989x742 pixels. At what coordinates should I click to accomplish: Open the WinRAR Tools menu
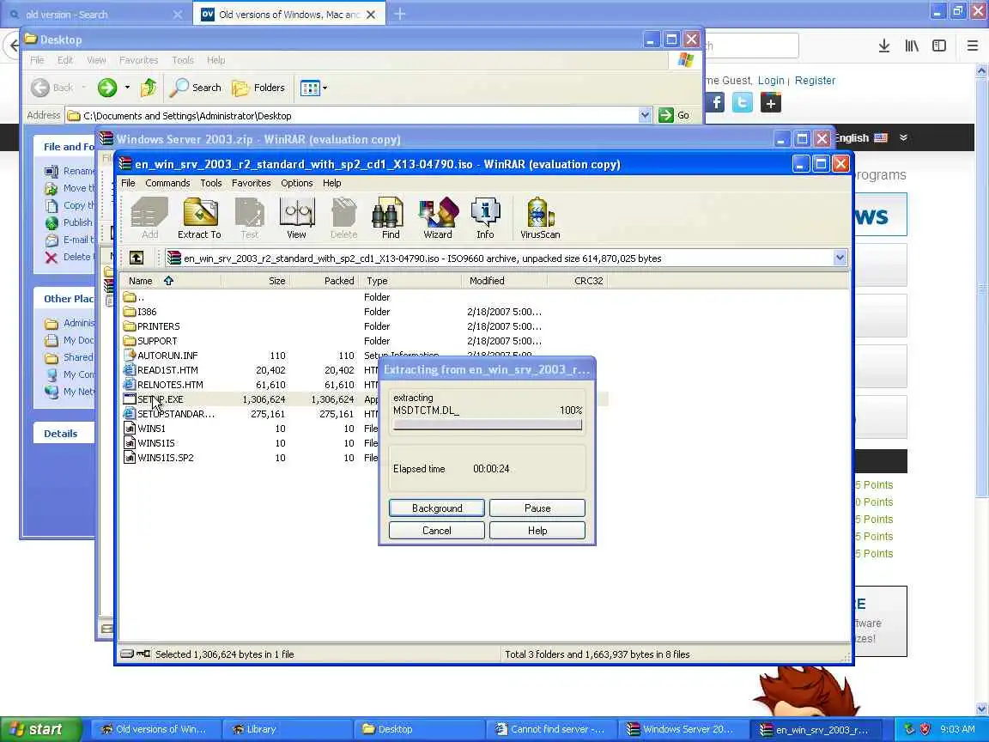coord(210,183)
